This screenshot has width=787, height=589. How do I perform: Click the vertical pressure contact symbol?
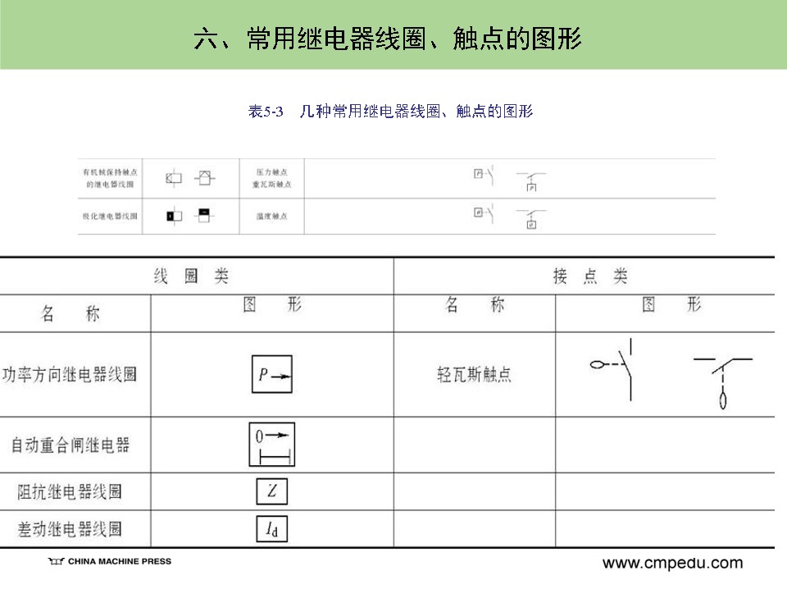coord(484,174)
